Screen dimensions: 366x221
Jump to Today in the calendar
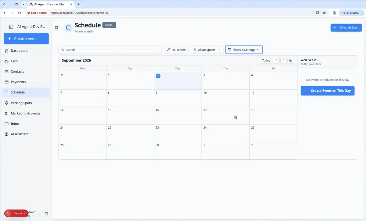(x=266, y=60)
